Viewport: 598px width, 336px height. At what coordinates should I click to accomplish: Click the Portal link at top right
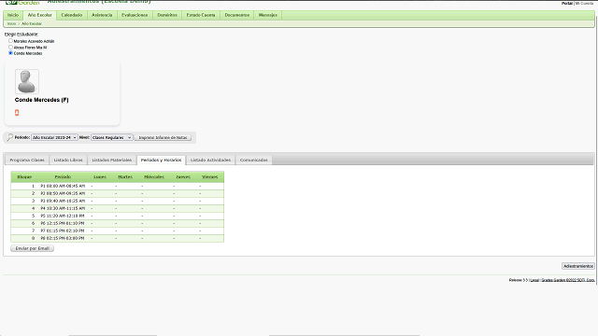pos(567,3)
